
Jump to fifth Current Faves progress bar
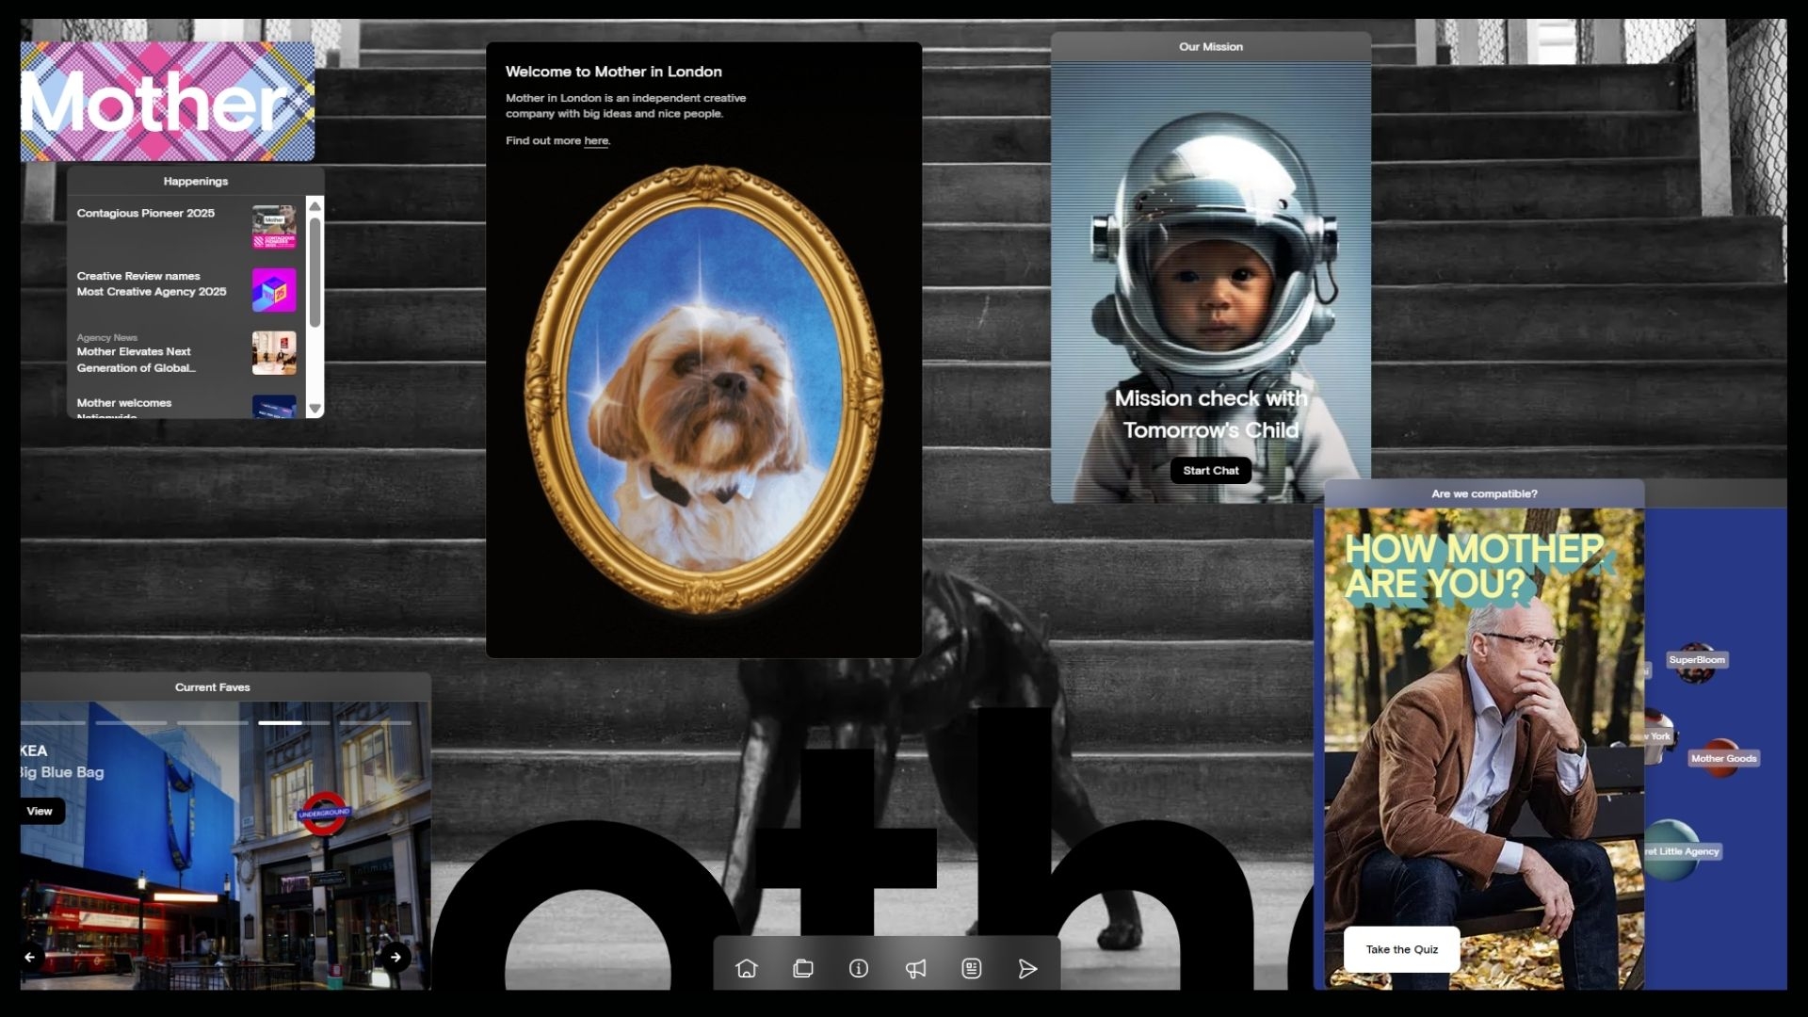point(376,723)
